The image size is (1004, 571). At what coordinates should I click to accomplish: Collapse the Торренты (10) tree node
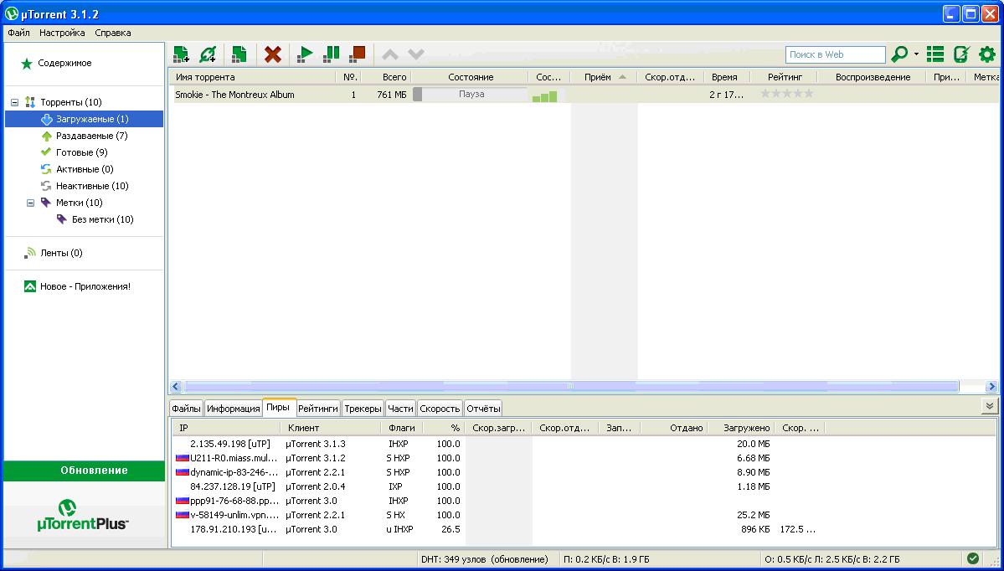pos(15,102)
